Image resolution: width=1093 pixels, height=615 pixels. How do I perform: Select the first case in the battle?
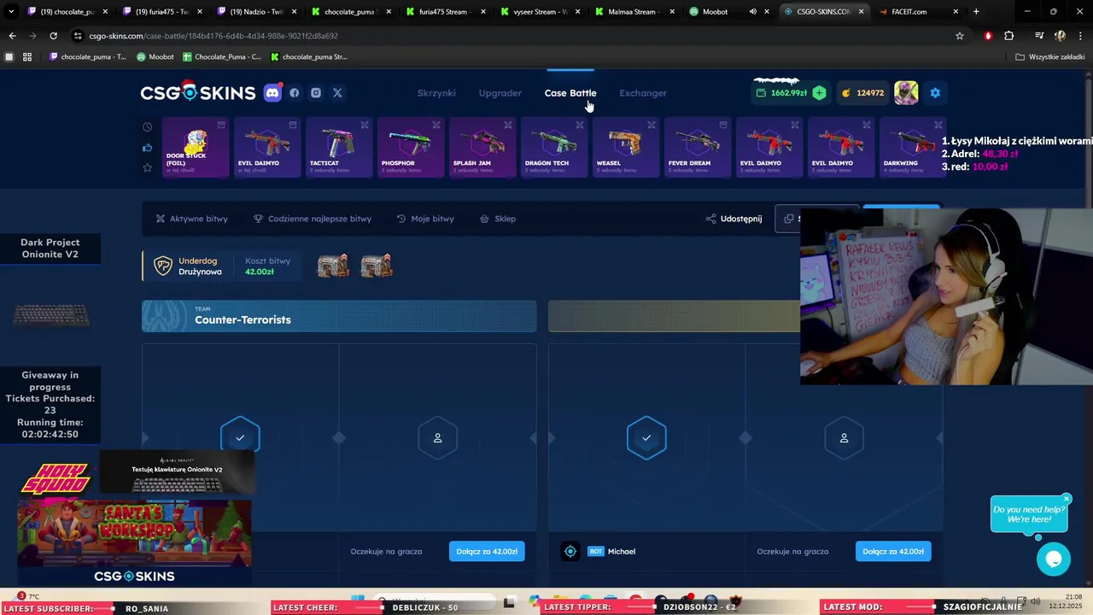[333, 266]
